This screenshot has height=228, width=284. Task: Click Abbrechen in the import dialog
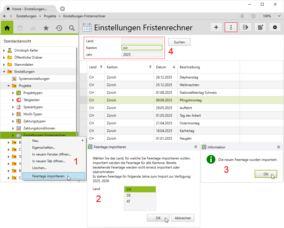click(x=183, y=218)
